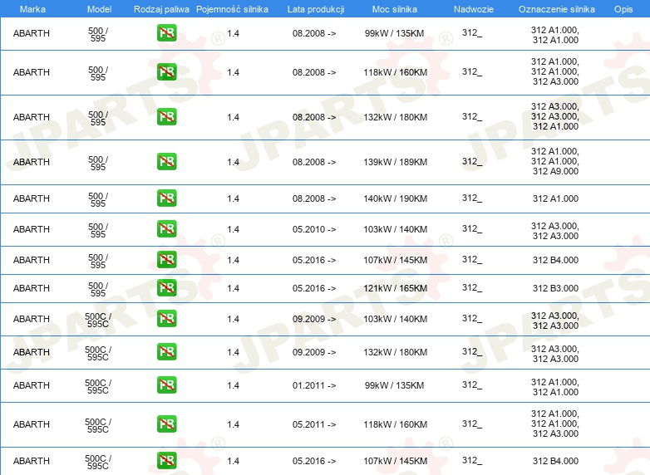Screen dimensions: 650x475
Task: Click 09.2009 -> in the 132kW / 180KM row
Action: coord(314,352)
